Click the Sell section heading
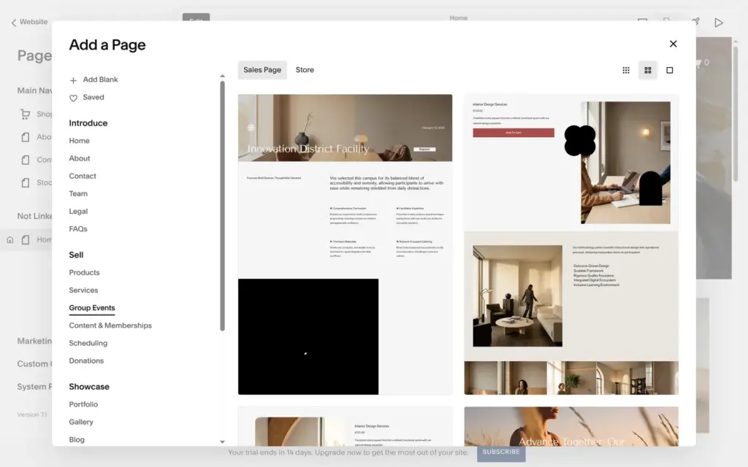 point(76,255)
